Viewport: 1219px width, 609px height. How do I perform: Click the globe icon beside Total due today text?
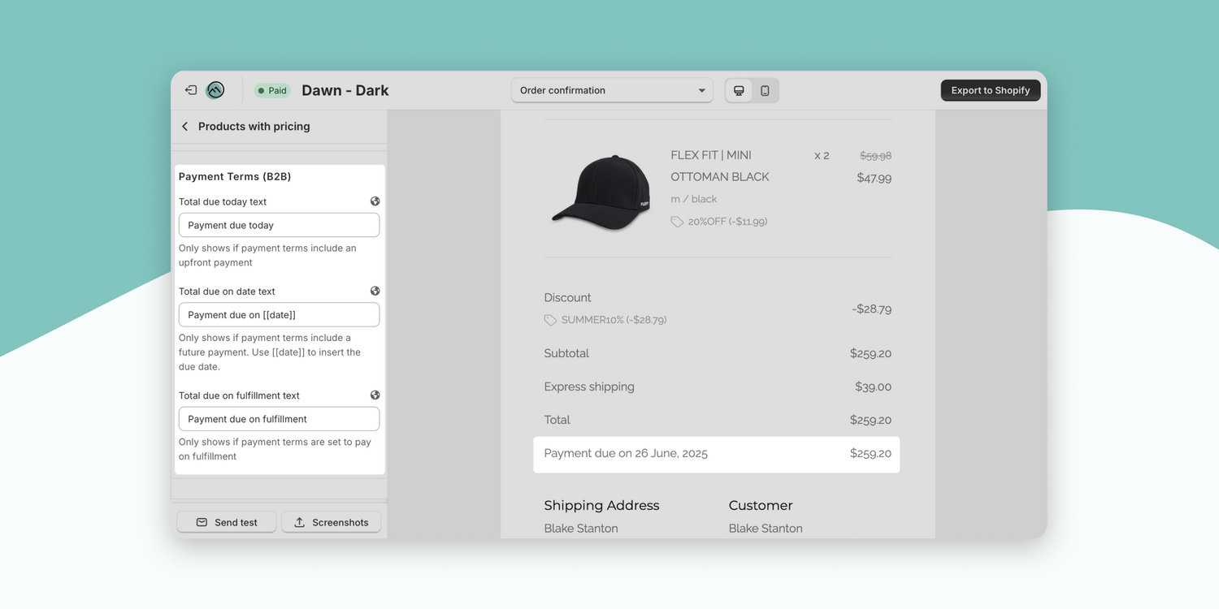pyautogui.click(x=375, y=201)
